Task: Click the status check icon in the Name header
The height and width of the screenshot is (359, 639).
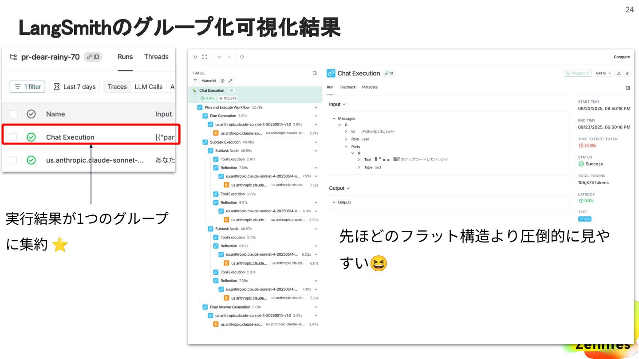Action: point(31,114)
